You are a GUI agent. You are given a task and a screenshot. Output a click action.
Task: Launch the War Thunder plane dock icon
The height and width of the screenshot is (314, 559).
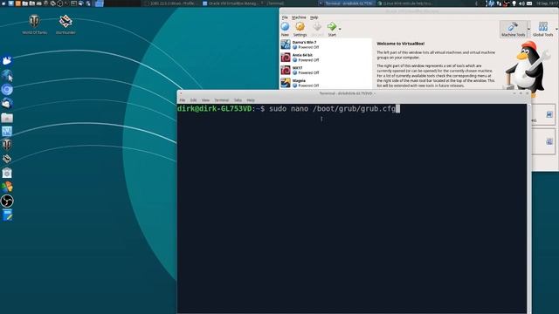coord(7,159)
